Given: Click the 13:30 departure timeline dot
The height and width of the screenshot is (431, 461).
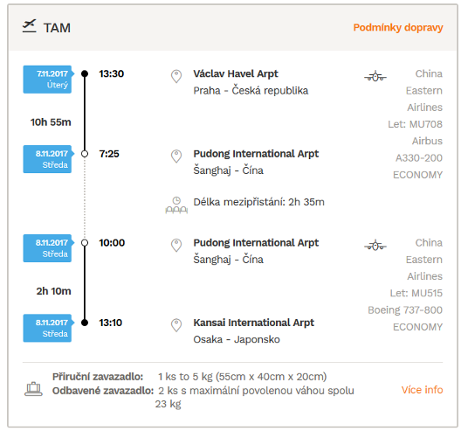Looking at the screenshot, I should (85, 73).
